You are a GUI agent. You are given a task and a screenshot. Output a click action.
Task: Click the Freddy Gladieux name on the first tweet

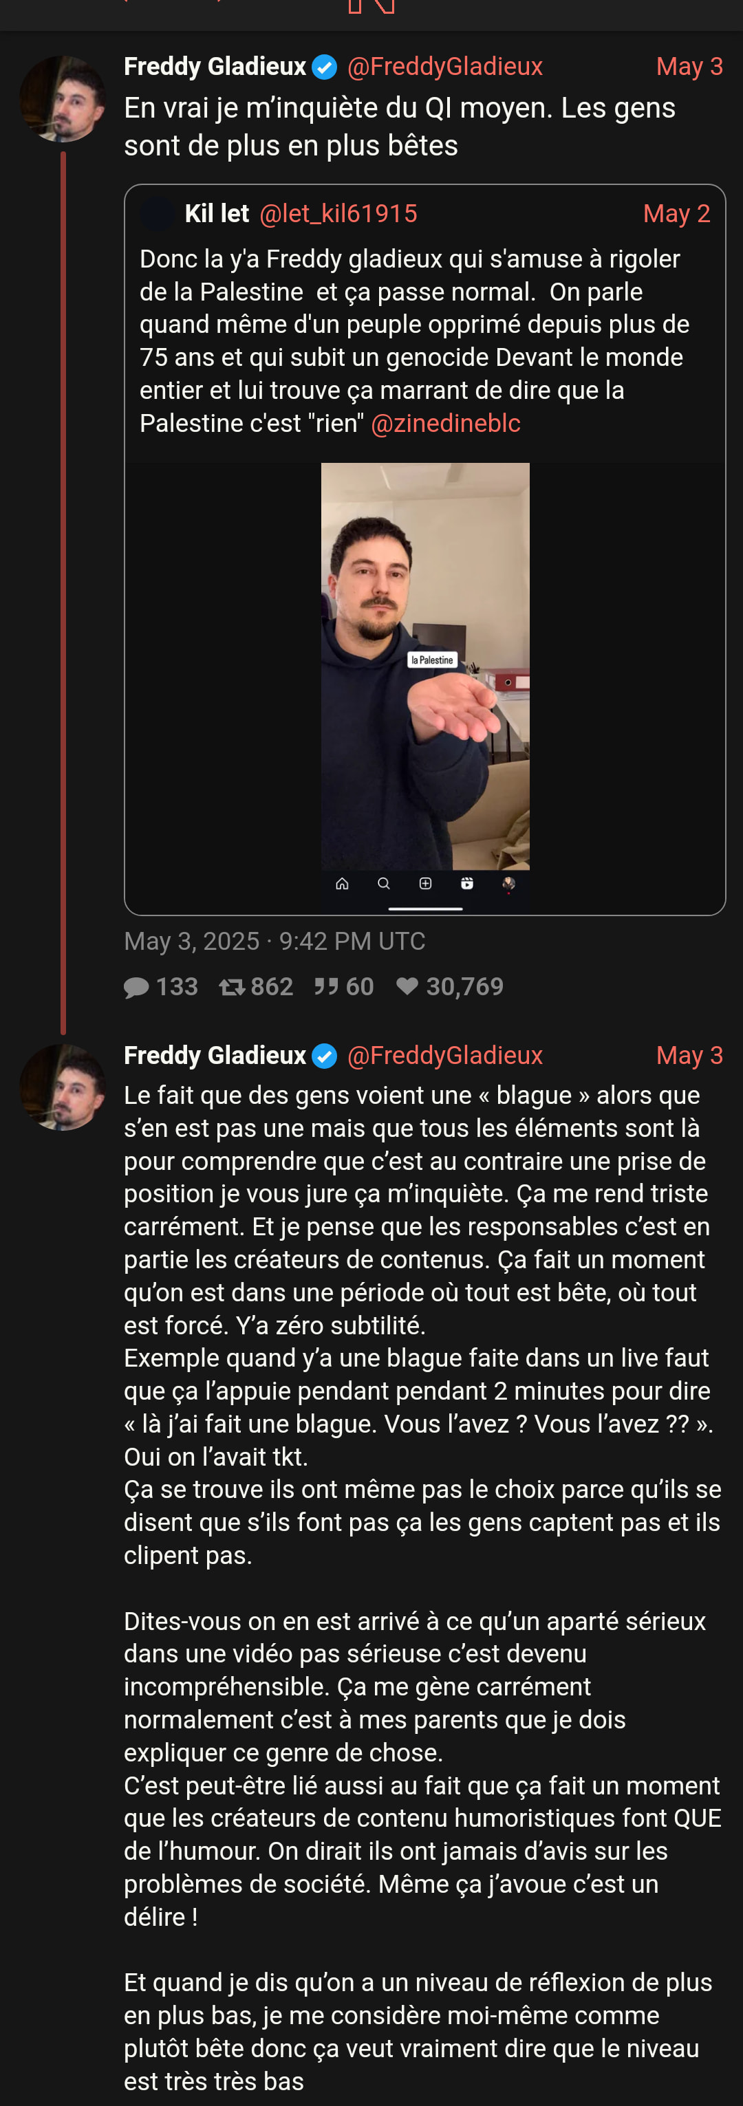coord(215,67)
